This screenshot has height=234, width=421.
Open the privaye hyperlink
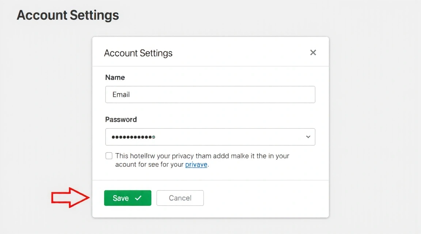click(x=196, y=165)
